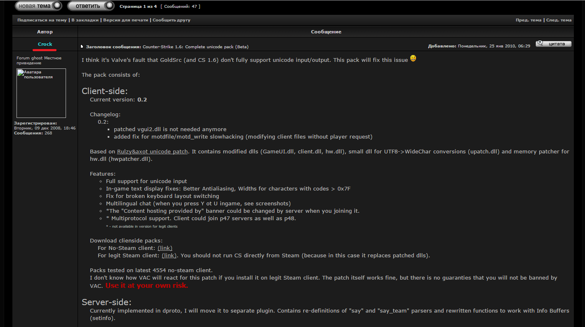Click the новая тема button
Screen dimensions: 585x327
point(38,6)
